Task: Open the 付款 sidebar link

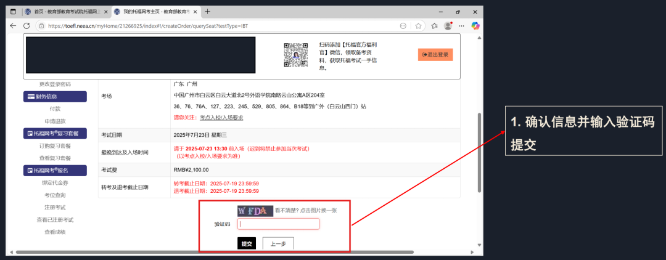Action: click(x=55, y=109)
